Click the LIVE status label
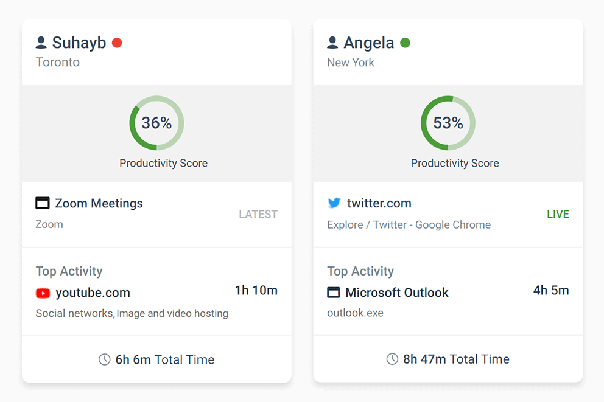This screenshot has width=604, height=402. point(558,214)
